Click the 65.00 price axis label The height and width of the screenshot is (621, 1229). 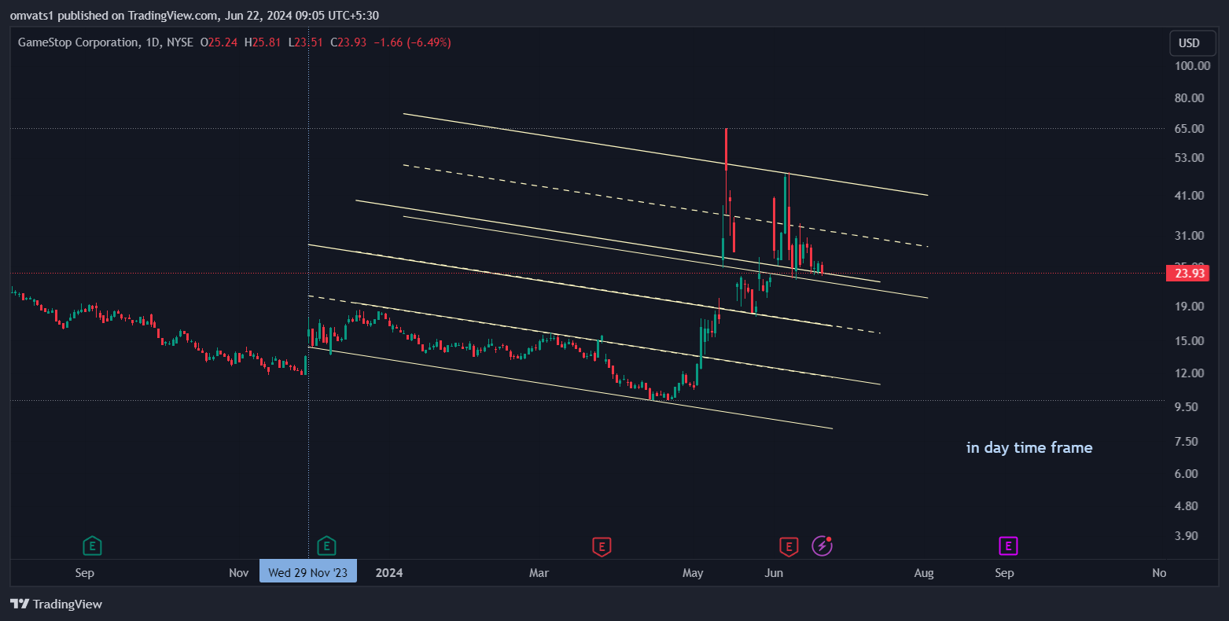(x=1189, y=128)
